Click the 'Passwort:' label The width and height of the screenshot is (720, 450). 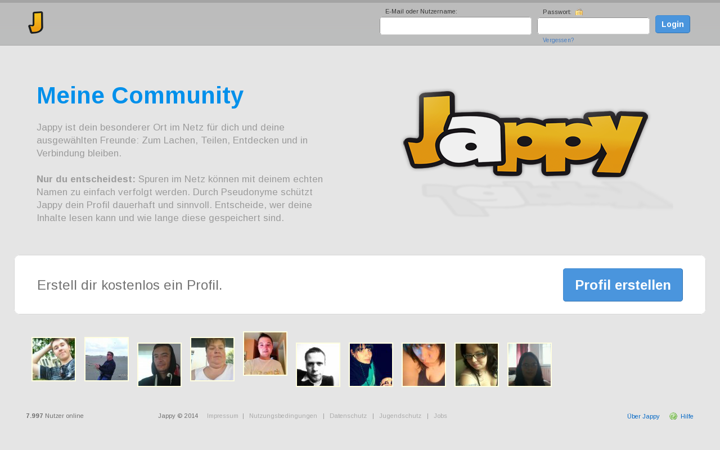[557, 12]
